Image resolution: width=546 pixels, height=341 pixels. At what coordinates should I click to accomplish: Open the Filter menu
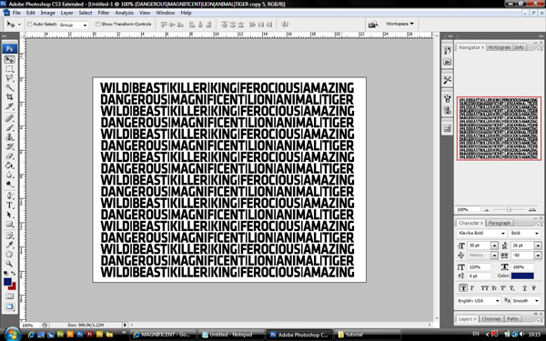(x=104, y=13)
